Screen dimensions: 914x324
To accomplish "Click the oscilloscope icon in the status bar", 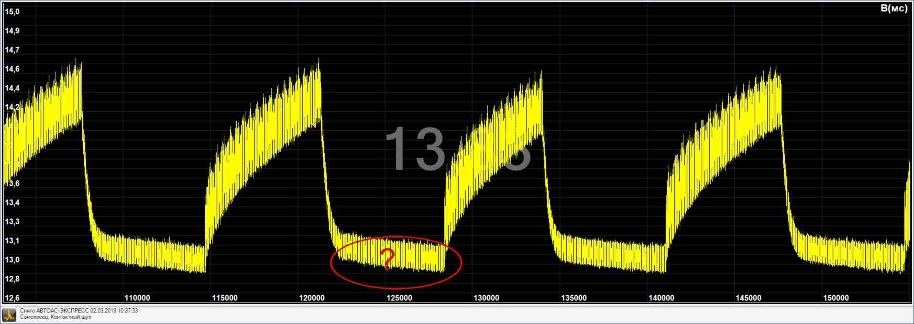I will (x=9, y=314).
